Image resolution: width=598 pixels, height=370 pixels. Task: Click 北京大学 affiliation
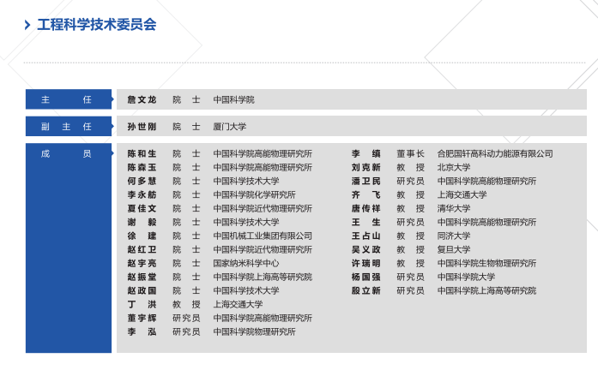tap(454, 168)
